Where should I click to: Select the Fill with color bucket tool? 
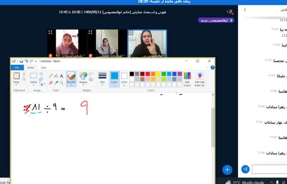pyautogui.click(x=56, y=76)
